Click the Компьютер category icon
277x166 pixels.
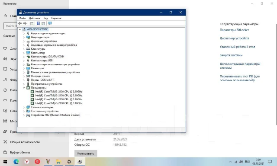click(28, 53)
